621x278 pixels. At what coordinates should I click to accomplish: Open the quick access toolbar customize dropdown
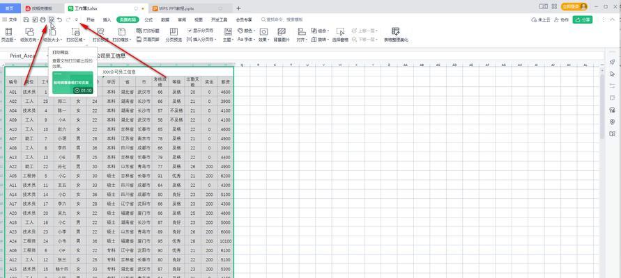(x=77, y=19)
